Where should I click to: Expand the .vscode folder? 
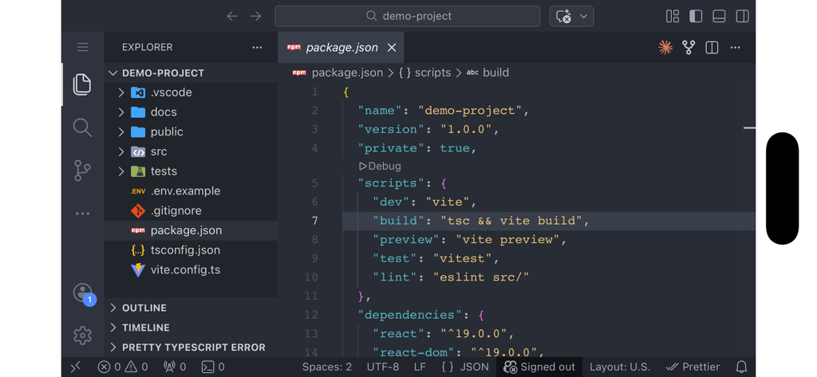click(191, 92)
